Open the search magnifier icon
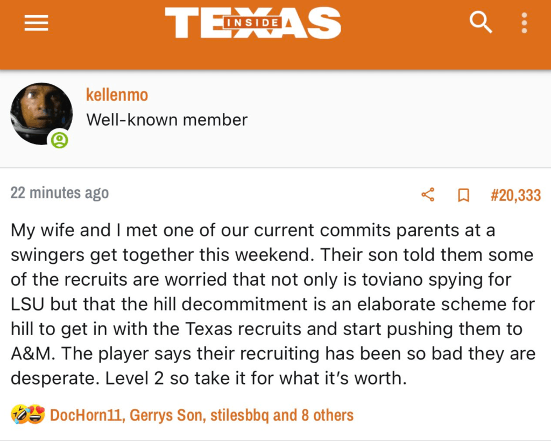This screenshot has width=551, height=441. click(480, 23)
